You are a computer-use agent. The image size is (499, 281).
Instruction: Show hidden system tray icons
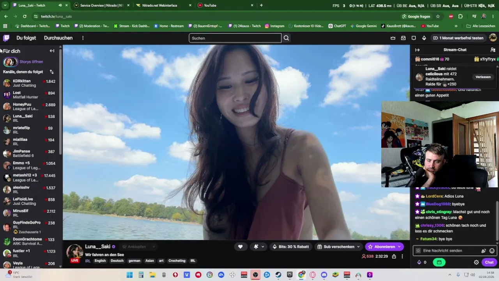(x=449, y=275)
